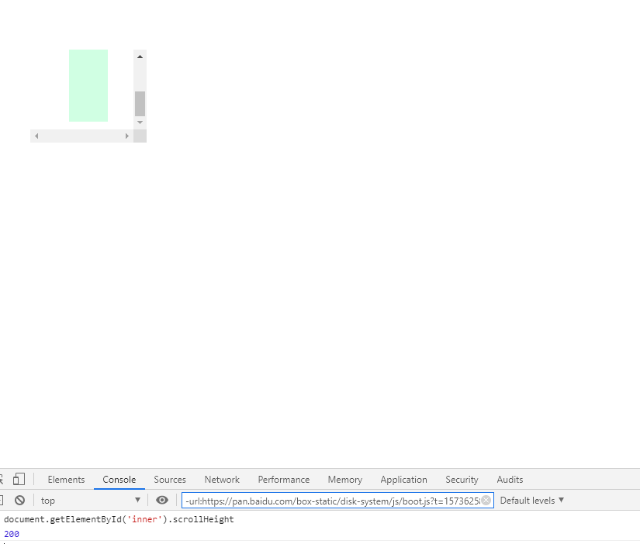The image size is (640, 544).
Task: Open the Network panel tab
Action: click(x=222, y=479)
